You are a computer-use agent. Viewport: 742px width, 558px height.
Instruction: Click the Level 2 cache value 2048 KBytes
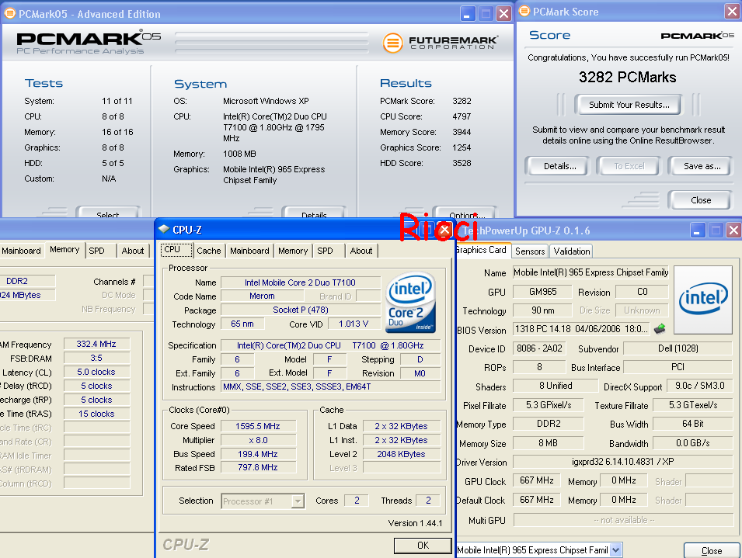pyautogui.click(x=401, y=454)
